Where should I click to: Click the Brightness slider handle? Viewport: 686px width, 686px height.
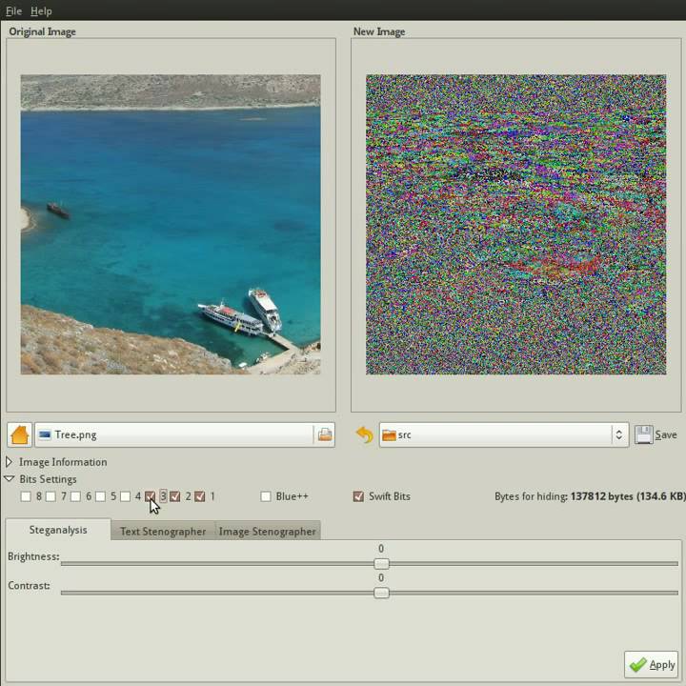coord(381,563)
